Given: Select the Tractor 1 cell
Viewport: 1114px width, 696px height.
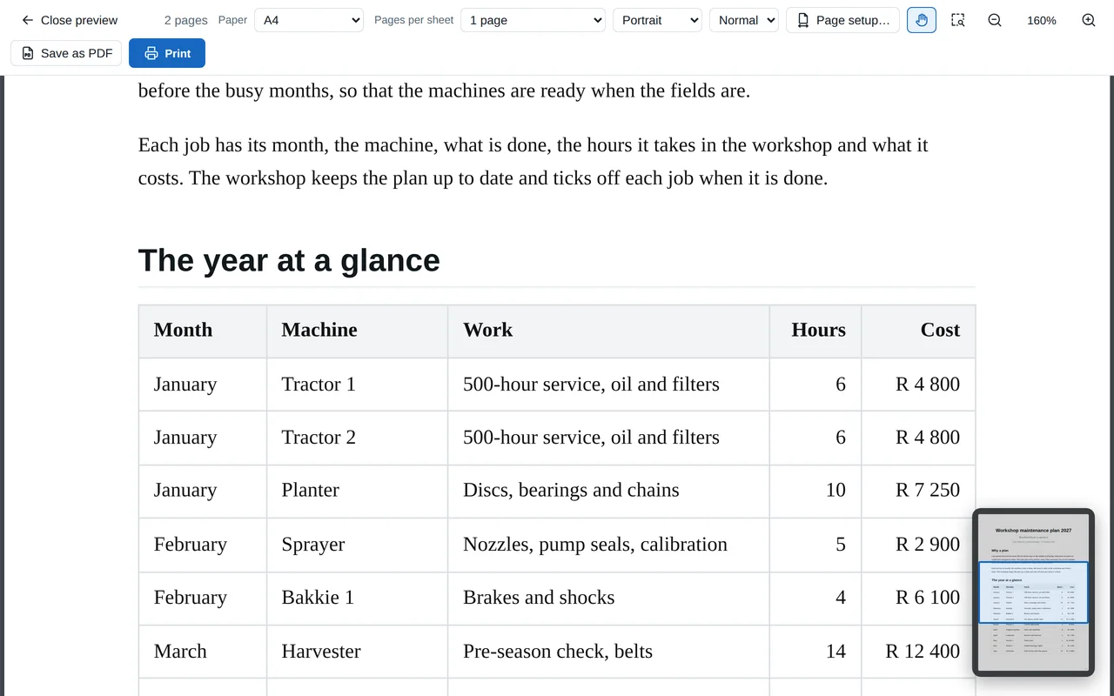Looking at the screenshot, I should 357,385.
